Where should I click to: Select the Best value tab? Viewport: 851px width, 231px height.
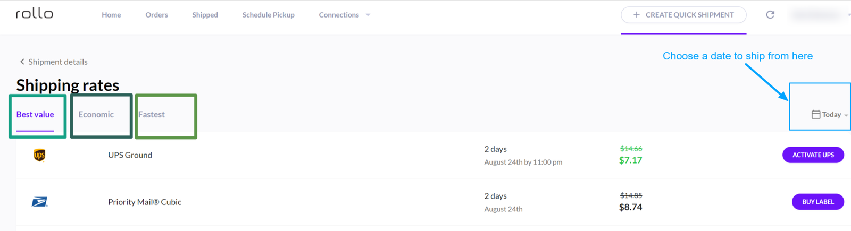pyautogui.click(x=35, y=114)
